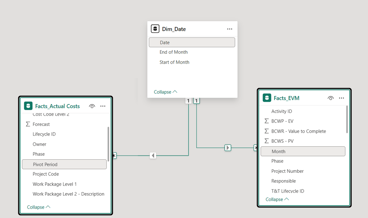This screenshot has width=368, height=218.
Task: Click the sigma icon beside BCWS - PV
Action: click(x=267, y=141)
